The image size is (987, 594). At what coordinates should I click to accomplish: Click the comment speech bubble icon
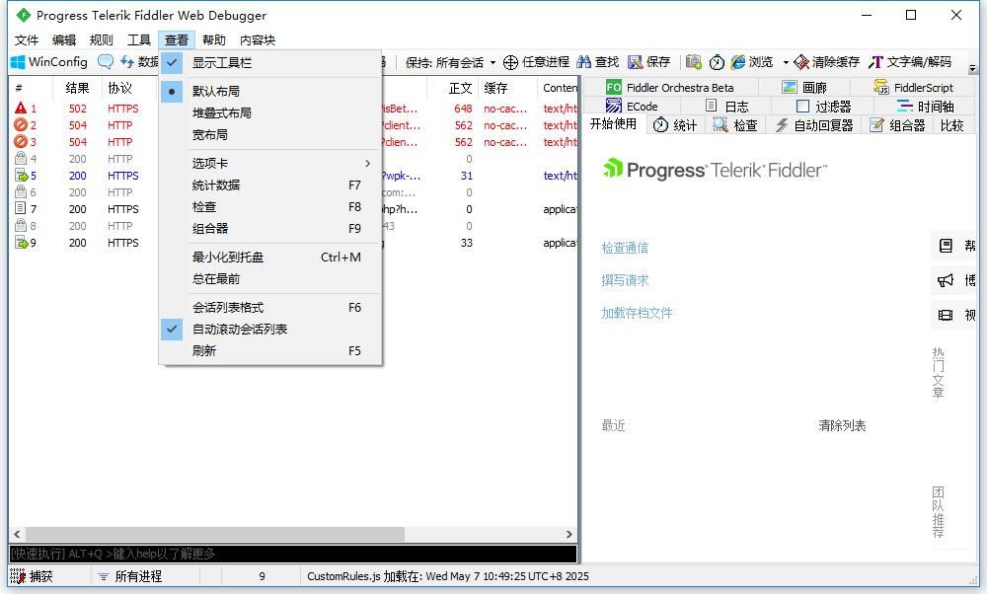tap(106, 61)
